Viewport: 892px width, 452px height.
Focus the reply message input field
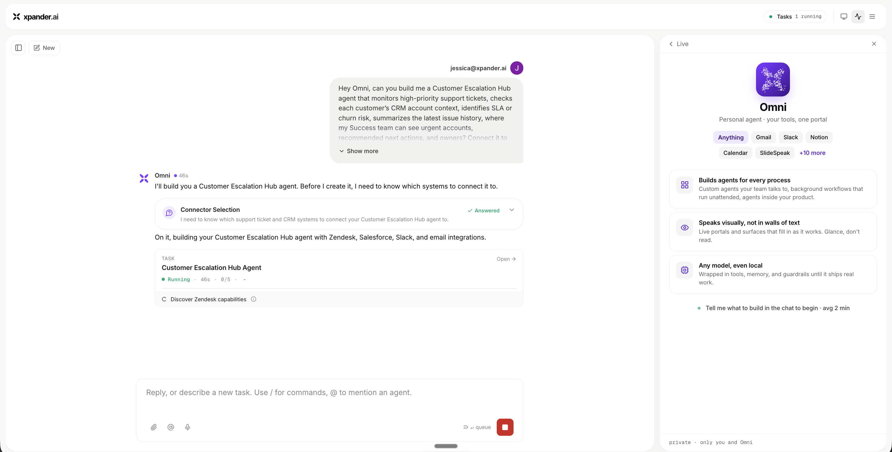coord(329,393)
